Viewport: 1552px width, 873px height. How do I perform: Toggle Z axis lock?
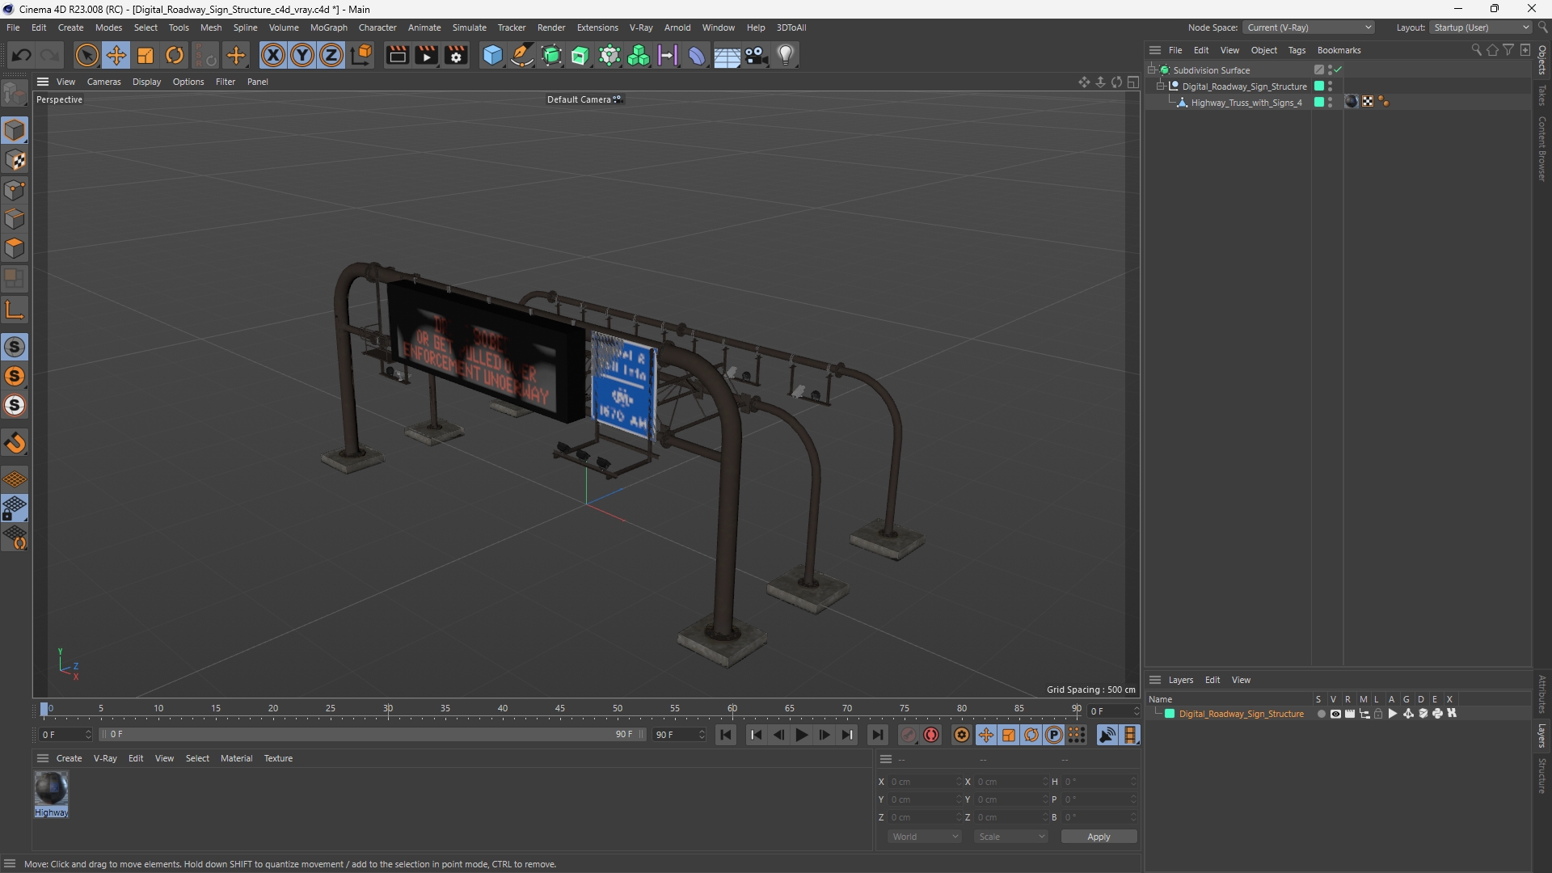[x=331, y=55]
